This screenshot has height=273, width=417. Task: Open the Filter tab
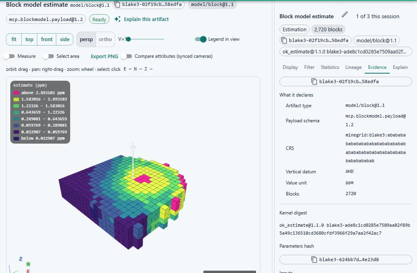309,67
